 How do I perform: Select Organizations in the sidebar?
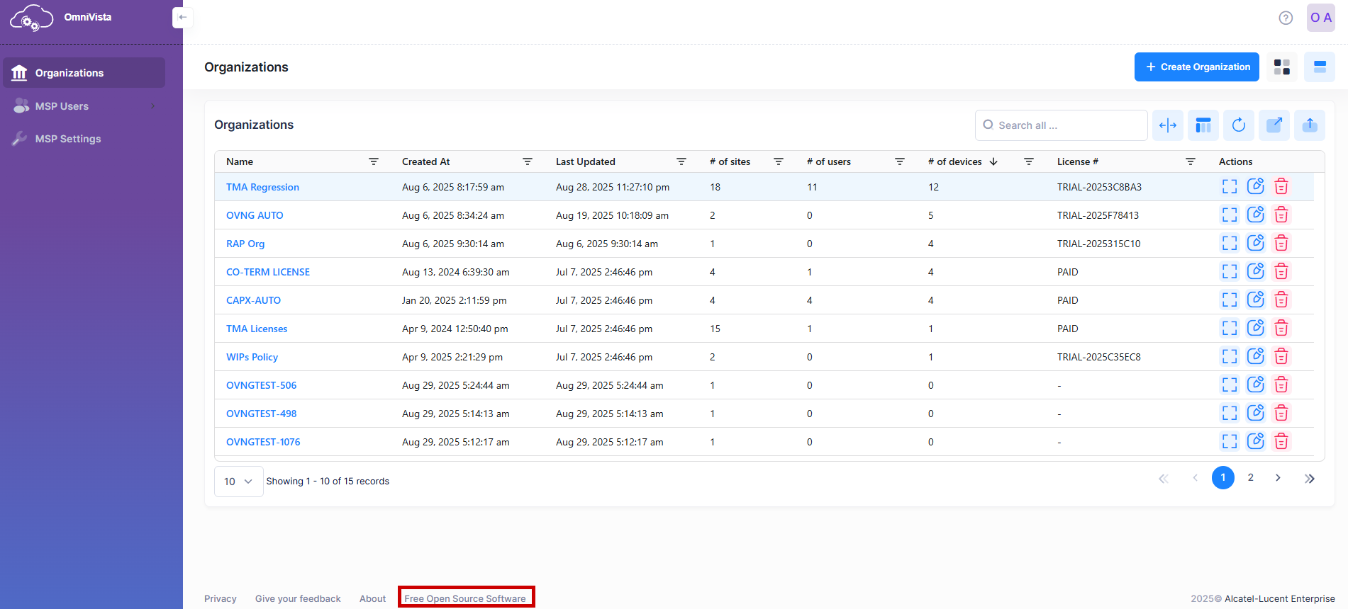(69, 73)
